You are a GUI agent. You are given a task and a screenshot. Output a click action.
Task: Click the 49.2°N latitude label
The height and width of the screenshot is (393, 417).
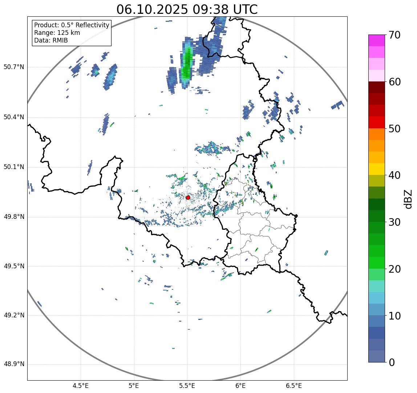click(13, 315)
